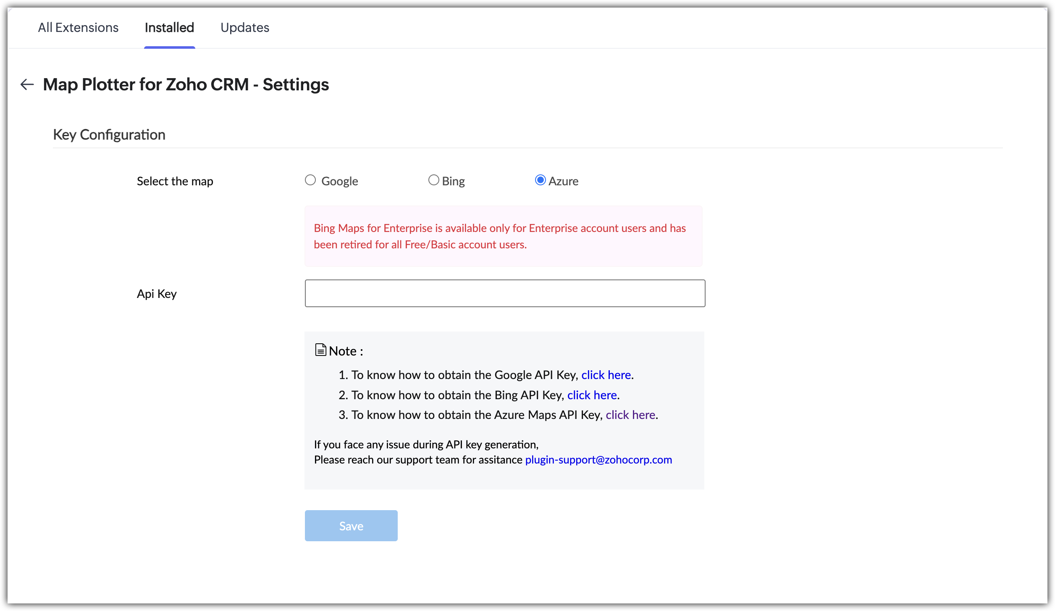
Task: Open the Updates tab
Action: 245,28
